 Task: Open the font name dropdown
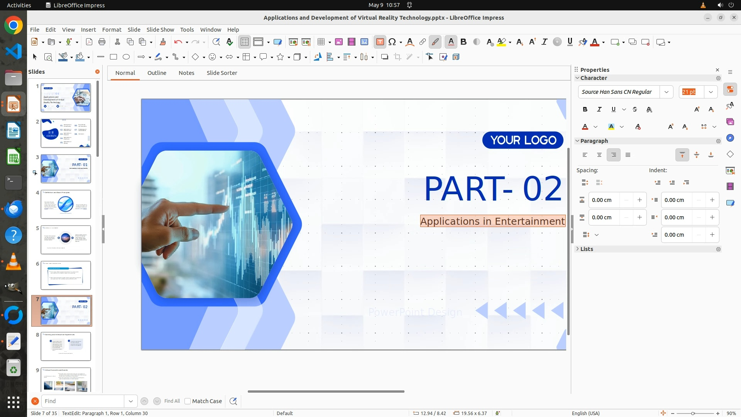click(x=666, y=92)
